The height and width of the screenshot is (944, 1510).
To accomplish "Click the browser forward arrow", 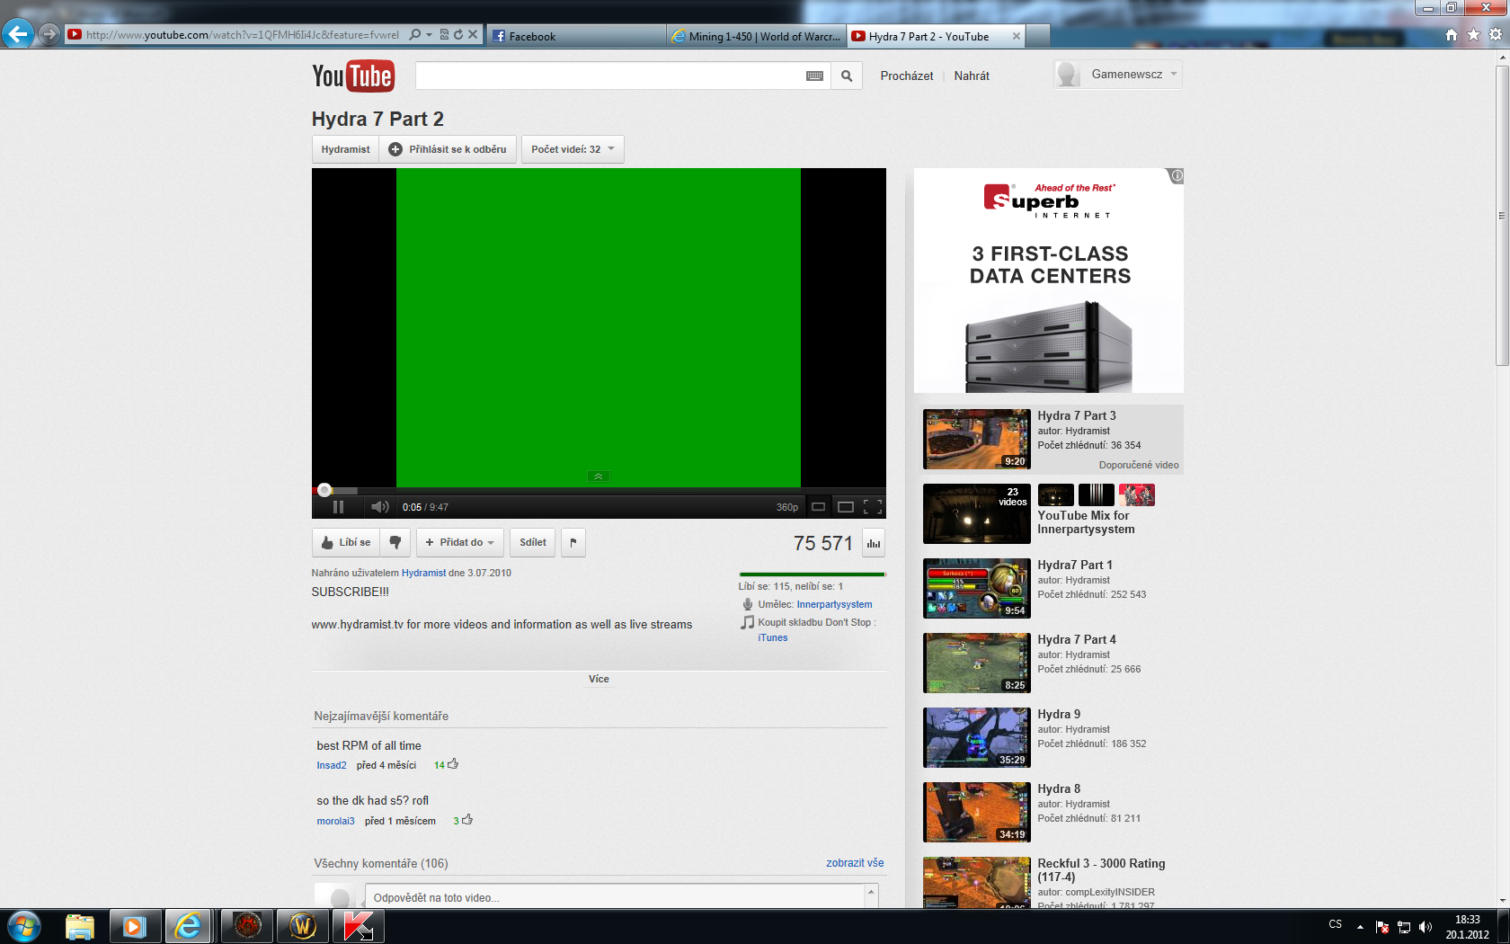I will [49, 35].
